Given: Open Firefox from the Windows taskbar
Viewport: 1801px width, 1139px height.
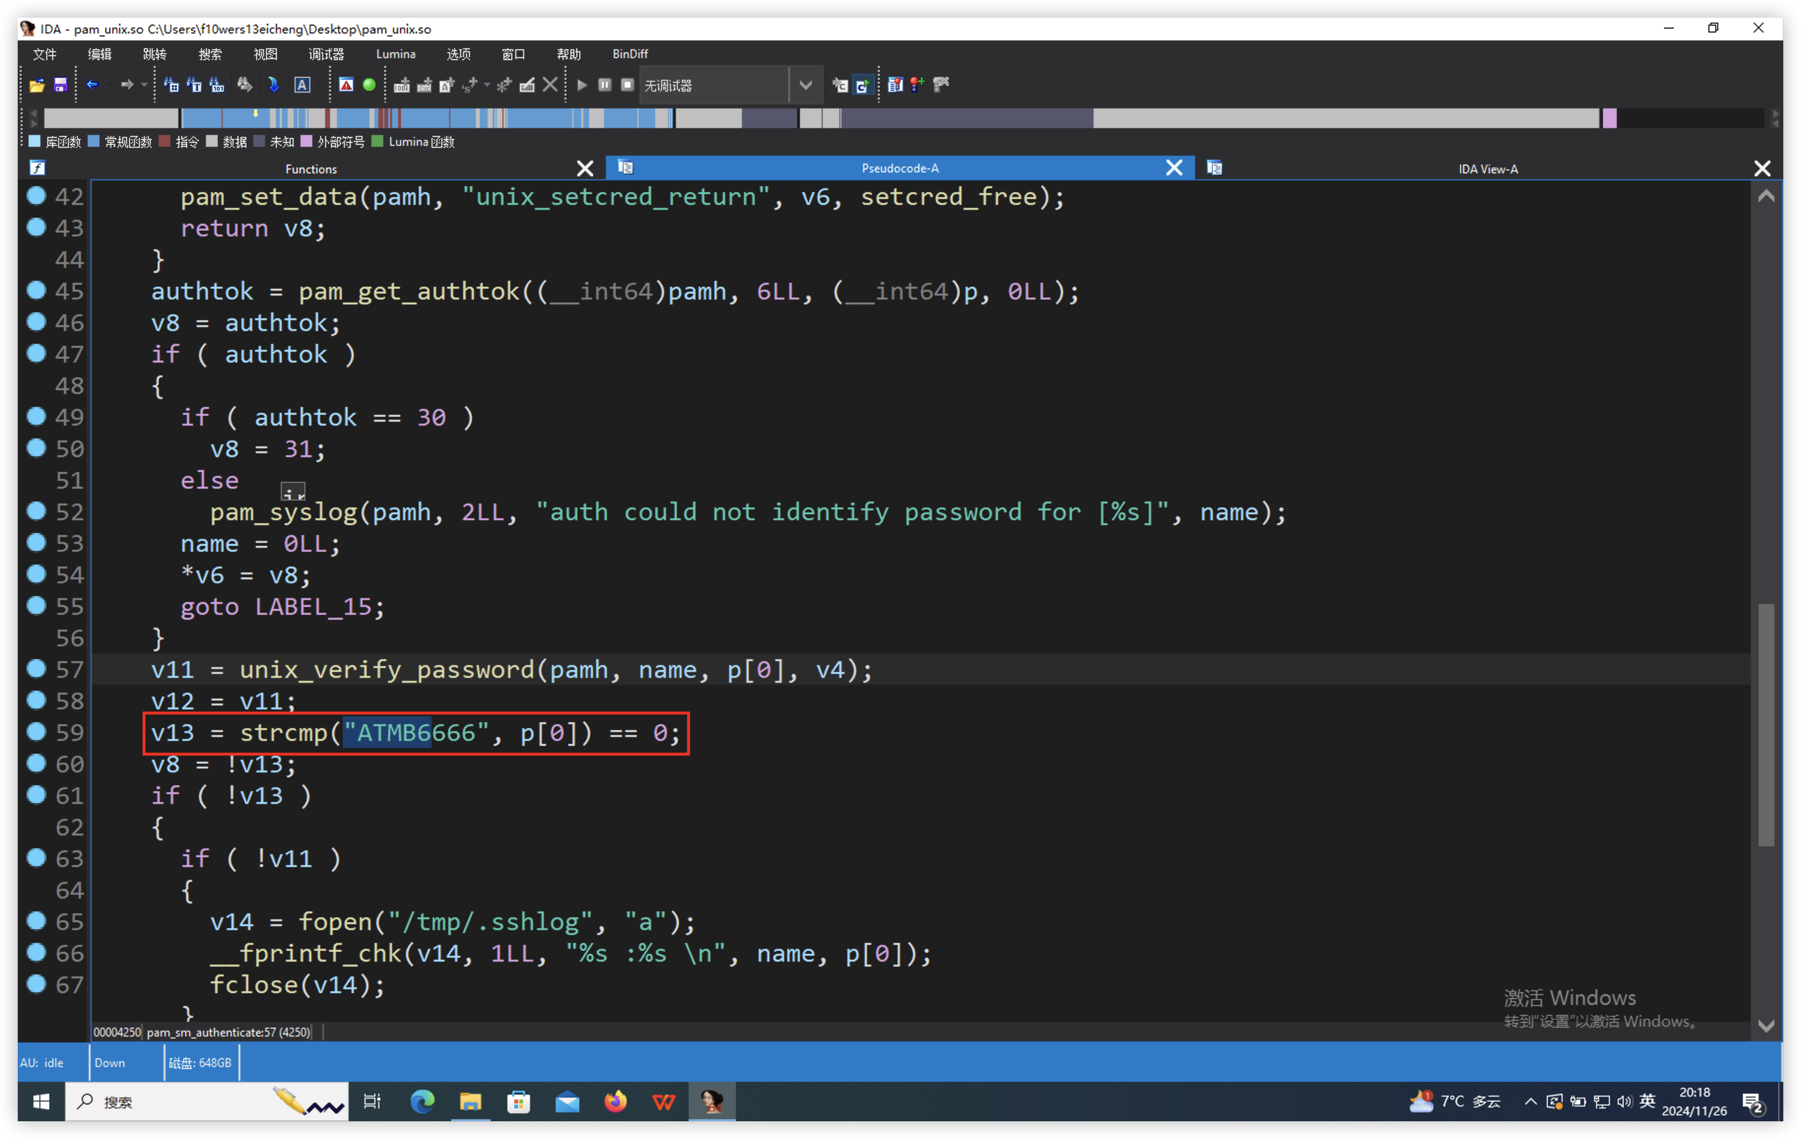Looking at the screenshot, I should tap(615, 1102).
